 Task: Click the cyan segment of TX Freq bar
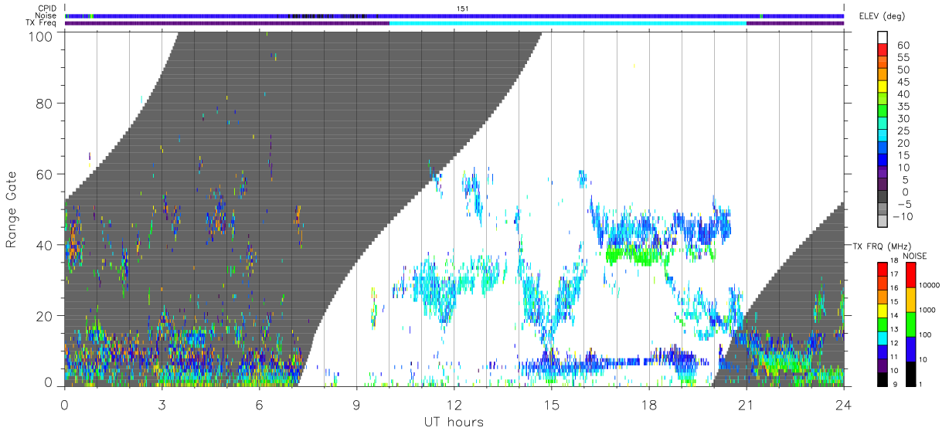pos(568,23)
